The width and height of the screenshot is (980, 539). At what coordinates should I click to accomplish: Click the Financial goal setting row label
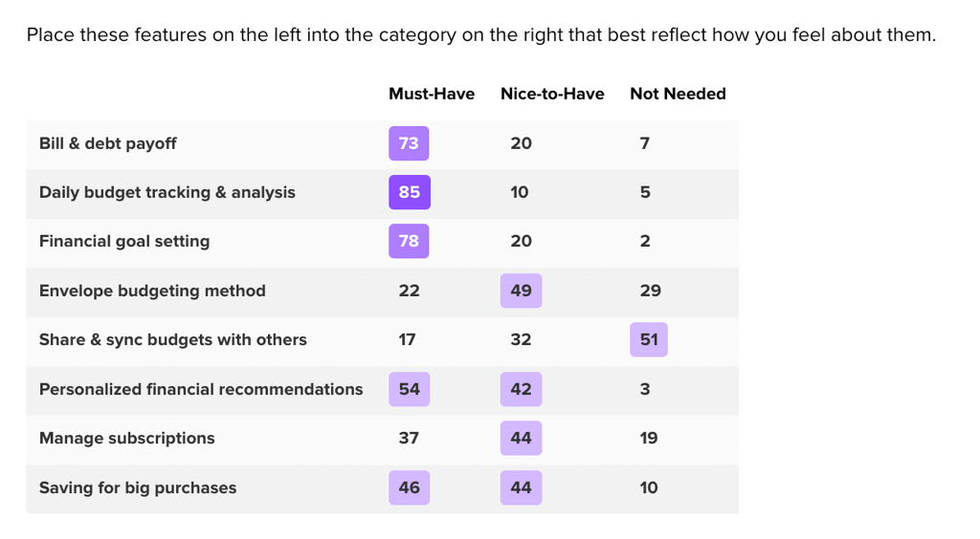coord(124,242)
